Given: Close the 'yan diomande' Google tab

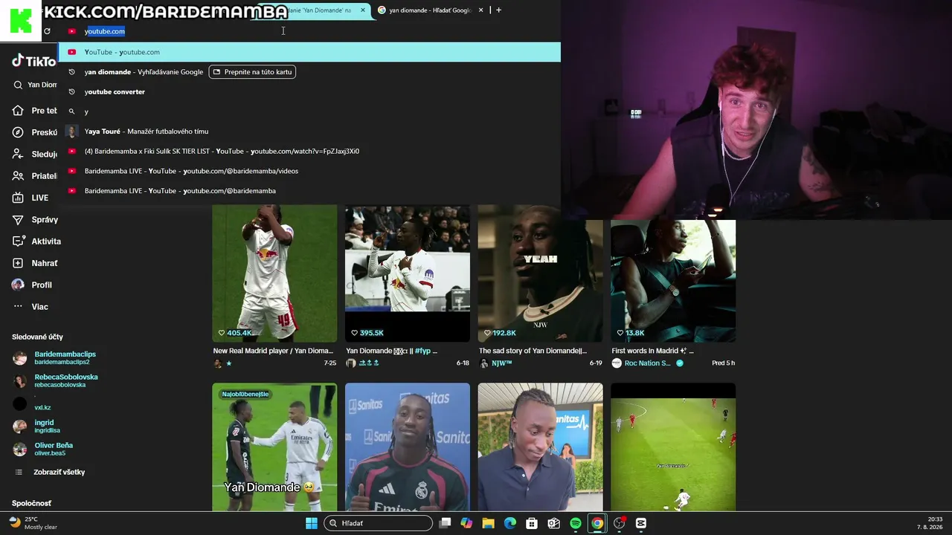Looking at the screenshot, I should (481, 10).
